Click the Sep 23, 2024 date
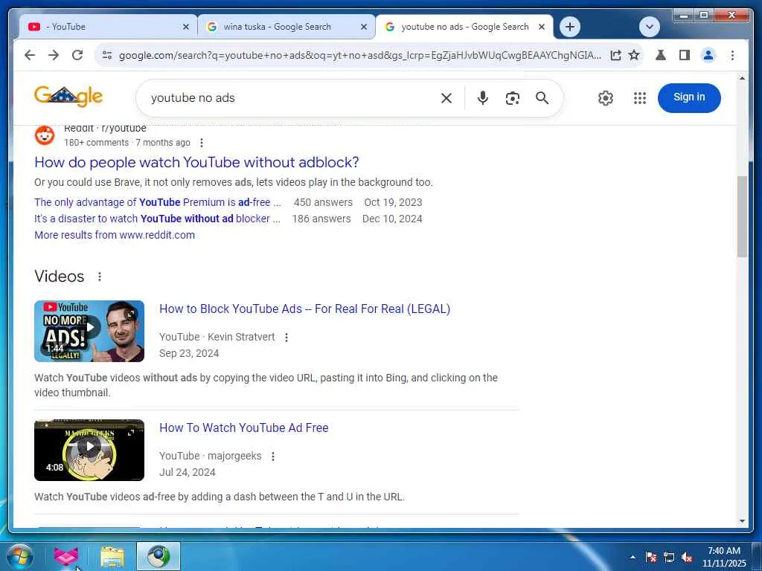 (189, 353)
